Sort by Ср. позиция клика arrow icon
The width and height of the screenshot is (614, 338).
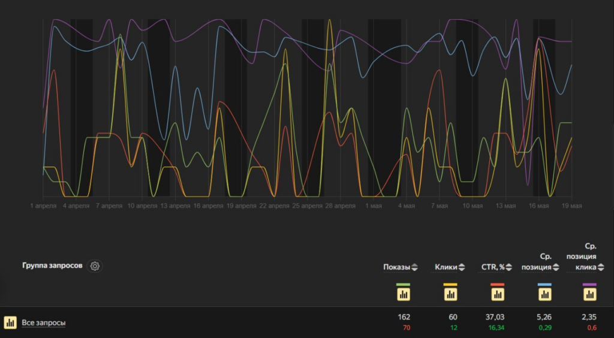(x=601, y=267)
